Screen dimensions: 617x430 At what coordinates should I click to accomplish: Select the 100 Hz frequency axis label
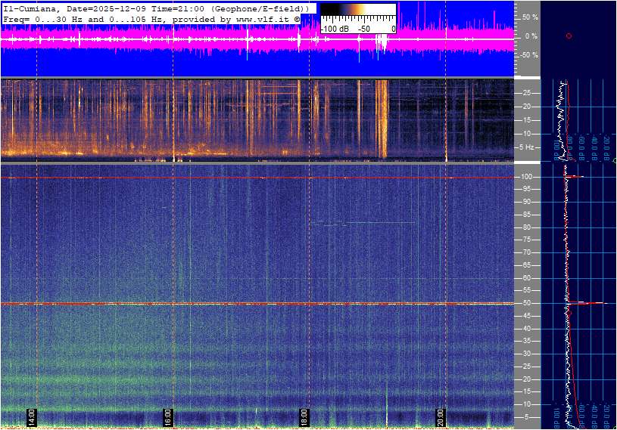tap(526, 177)
